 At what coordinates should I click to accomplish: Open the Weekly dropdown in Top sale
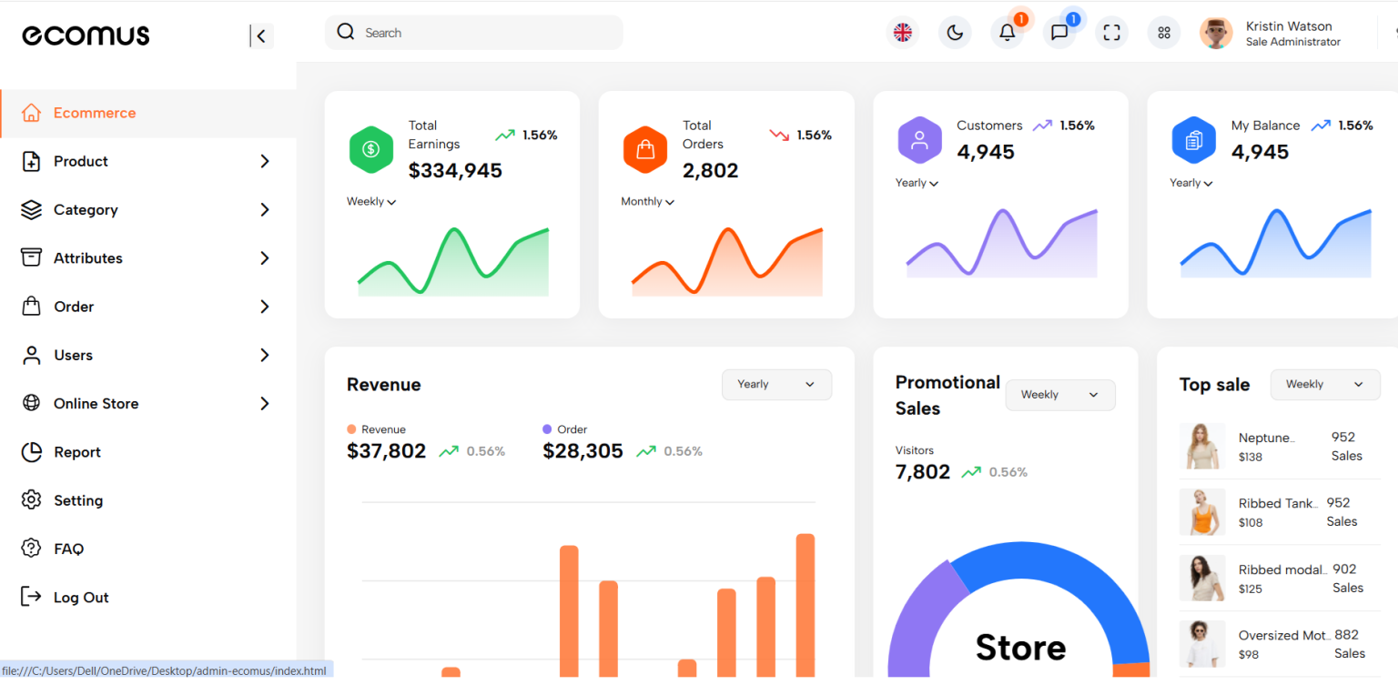pyautogui.click(x=1324, y=384)
